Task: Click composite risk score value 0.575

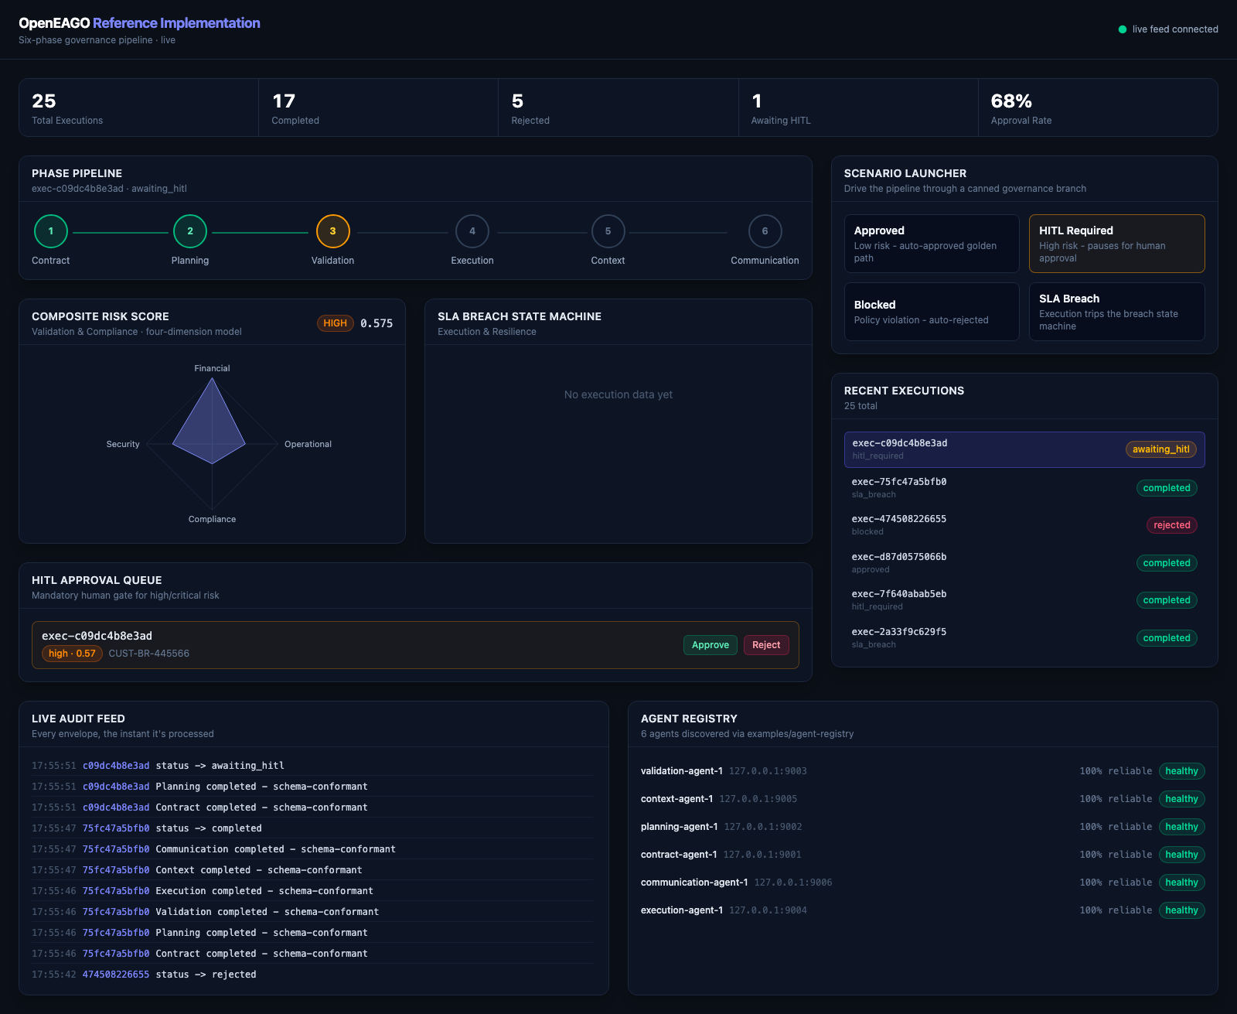Action: click(377, 323)
